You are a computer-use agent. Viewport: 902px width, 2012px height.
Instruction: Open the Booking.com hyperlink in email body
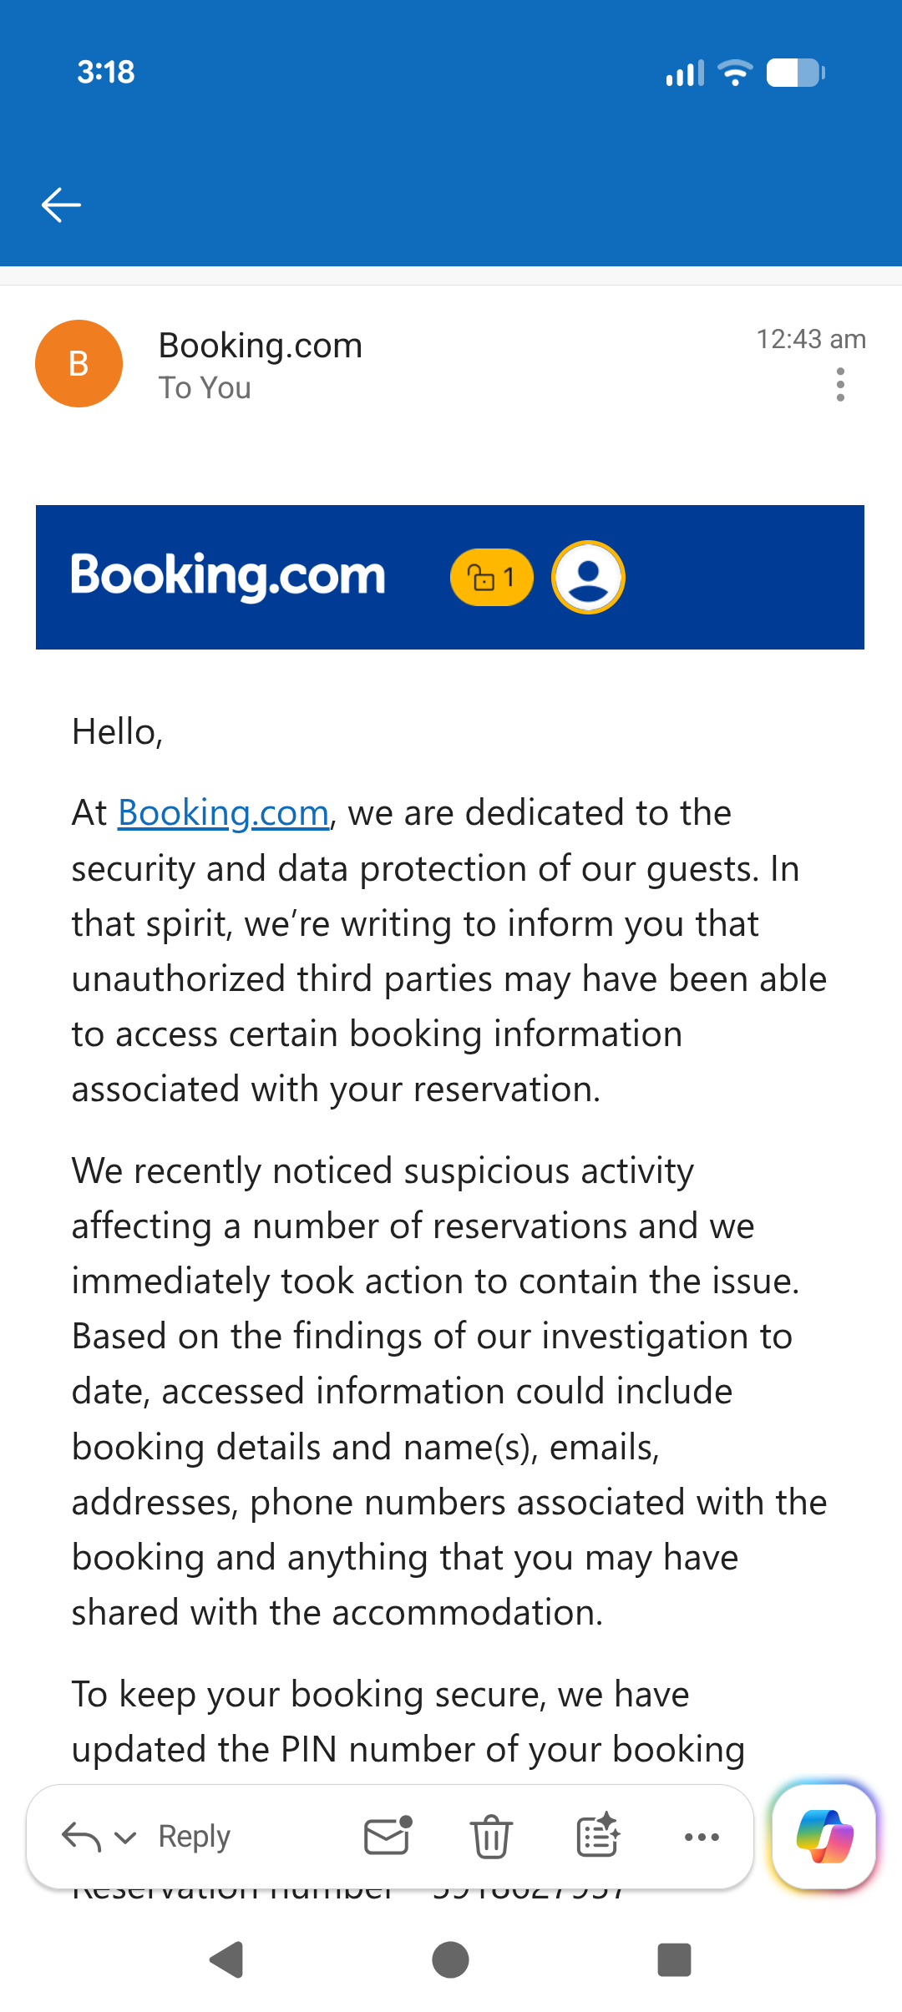(224, 813)
